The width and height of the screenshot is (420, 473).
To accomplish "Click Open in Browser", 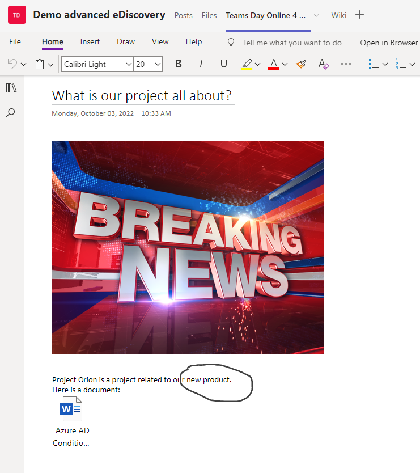I will coord(388,43).
